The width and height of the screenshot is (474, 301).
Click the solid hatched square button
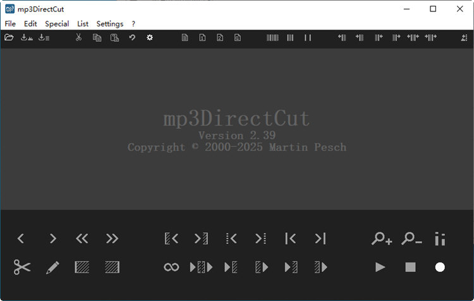click(x=112, y=267)
